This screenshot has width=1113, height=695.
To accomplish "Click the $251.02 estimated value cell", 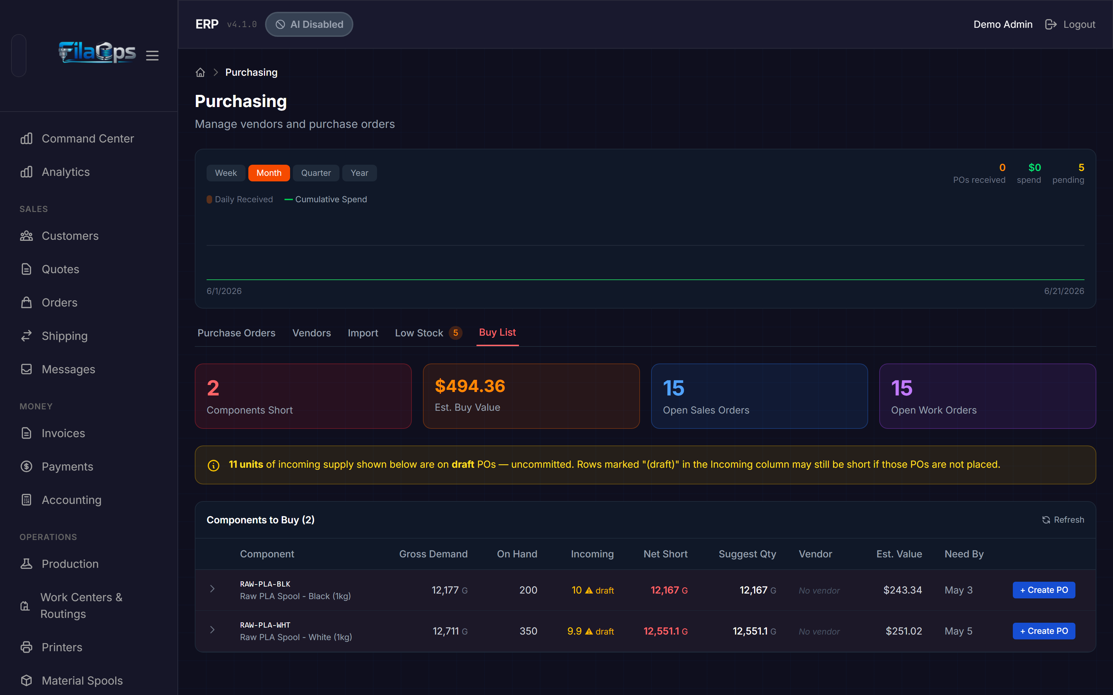I will point(904,631).
